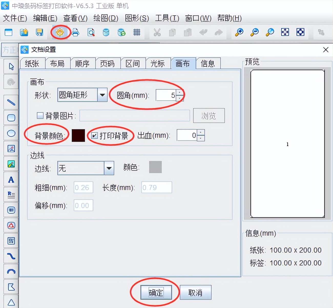Toggle the 背景图片 checkbox
Viewport: 333px width, 308px height.
[40, 116]
